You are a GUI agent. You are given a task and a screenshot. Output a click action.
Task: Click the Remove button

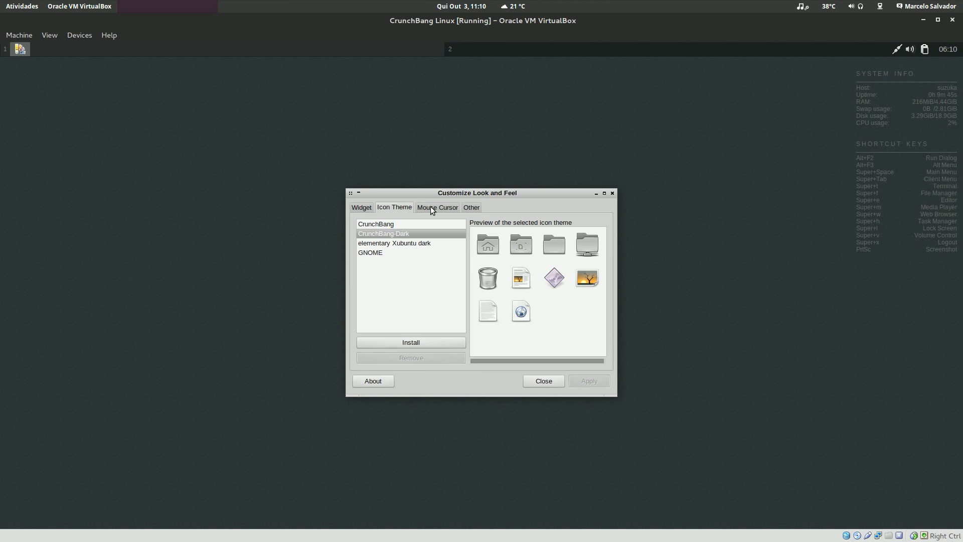(411, 358)
